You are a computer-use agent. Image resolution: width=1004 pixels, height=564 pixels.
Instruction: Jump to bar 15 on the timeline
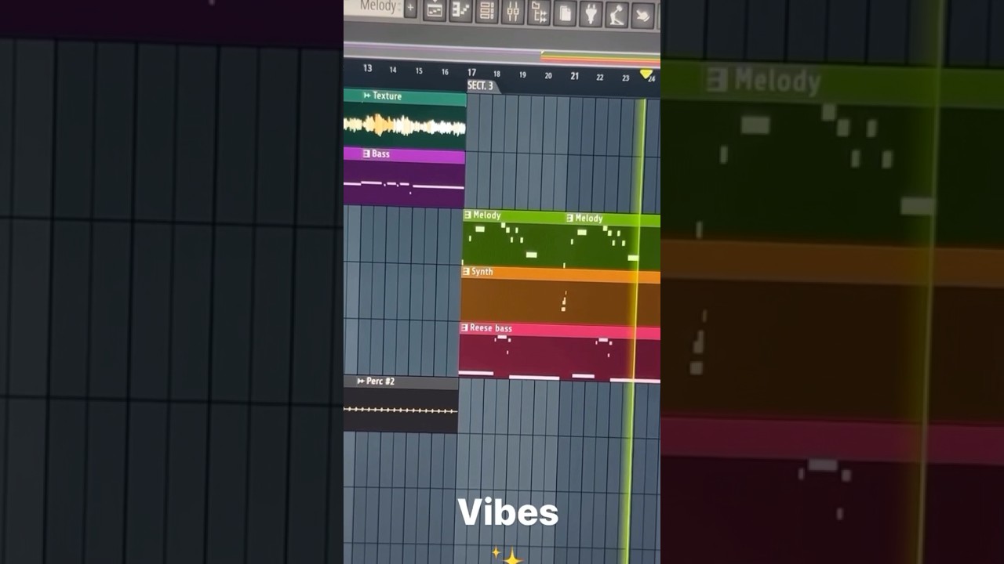[419, 70]
